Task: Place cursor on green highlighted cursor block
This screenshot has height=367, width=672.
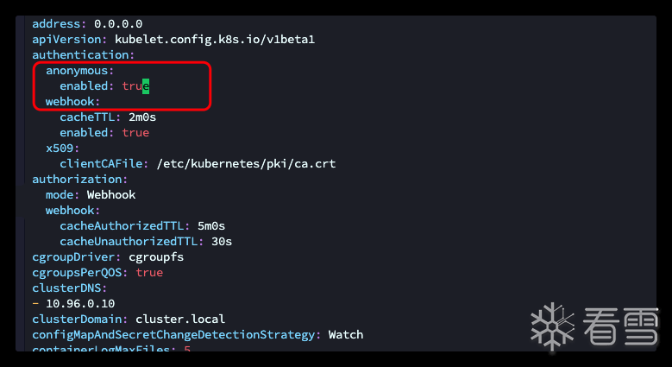Action: [x=147, y=86]
